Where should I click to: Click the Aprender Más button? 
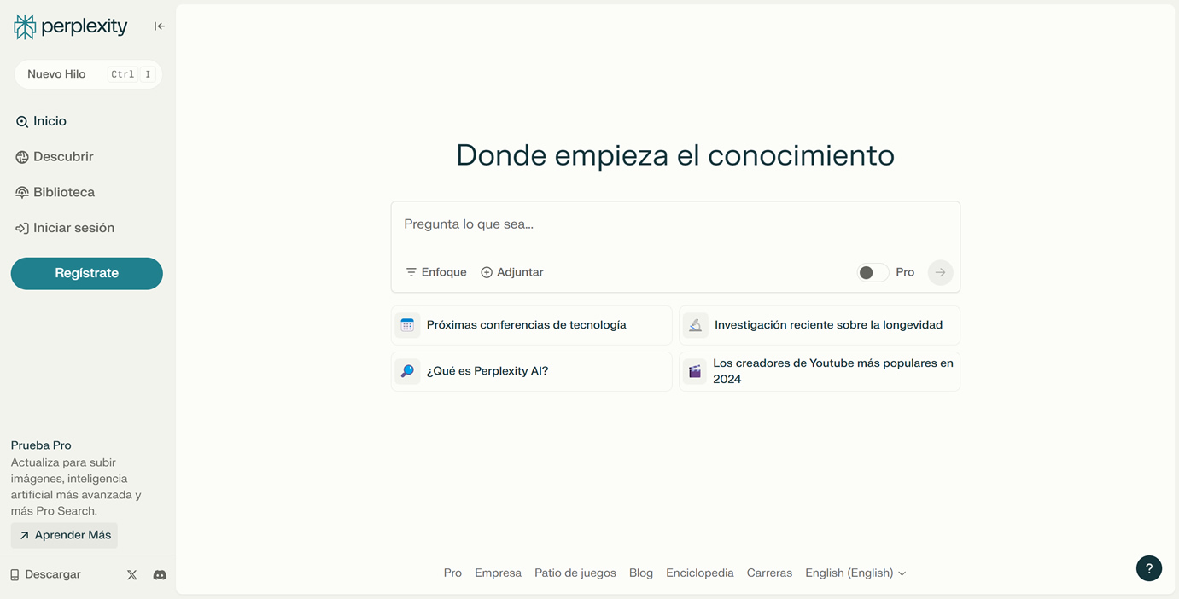click(64, 535)
